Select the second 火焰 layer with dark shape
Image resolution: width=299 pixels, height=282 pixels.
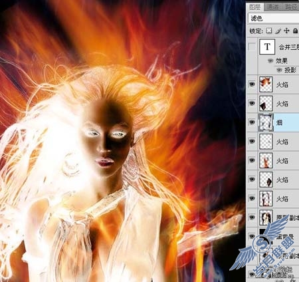coord(266,104)
